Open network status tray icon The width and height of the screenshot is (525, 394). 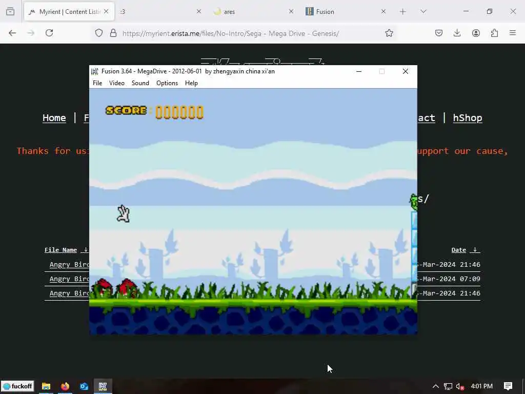pyautogui.click(x=448, y=386)
